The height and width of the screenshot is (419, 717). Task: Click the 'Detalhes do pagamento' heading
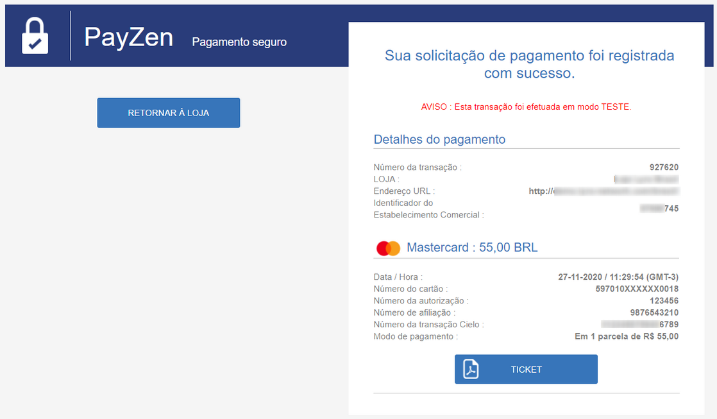click(439, 139)
